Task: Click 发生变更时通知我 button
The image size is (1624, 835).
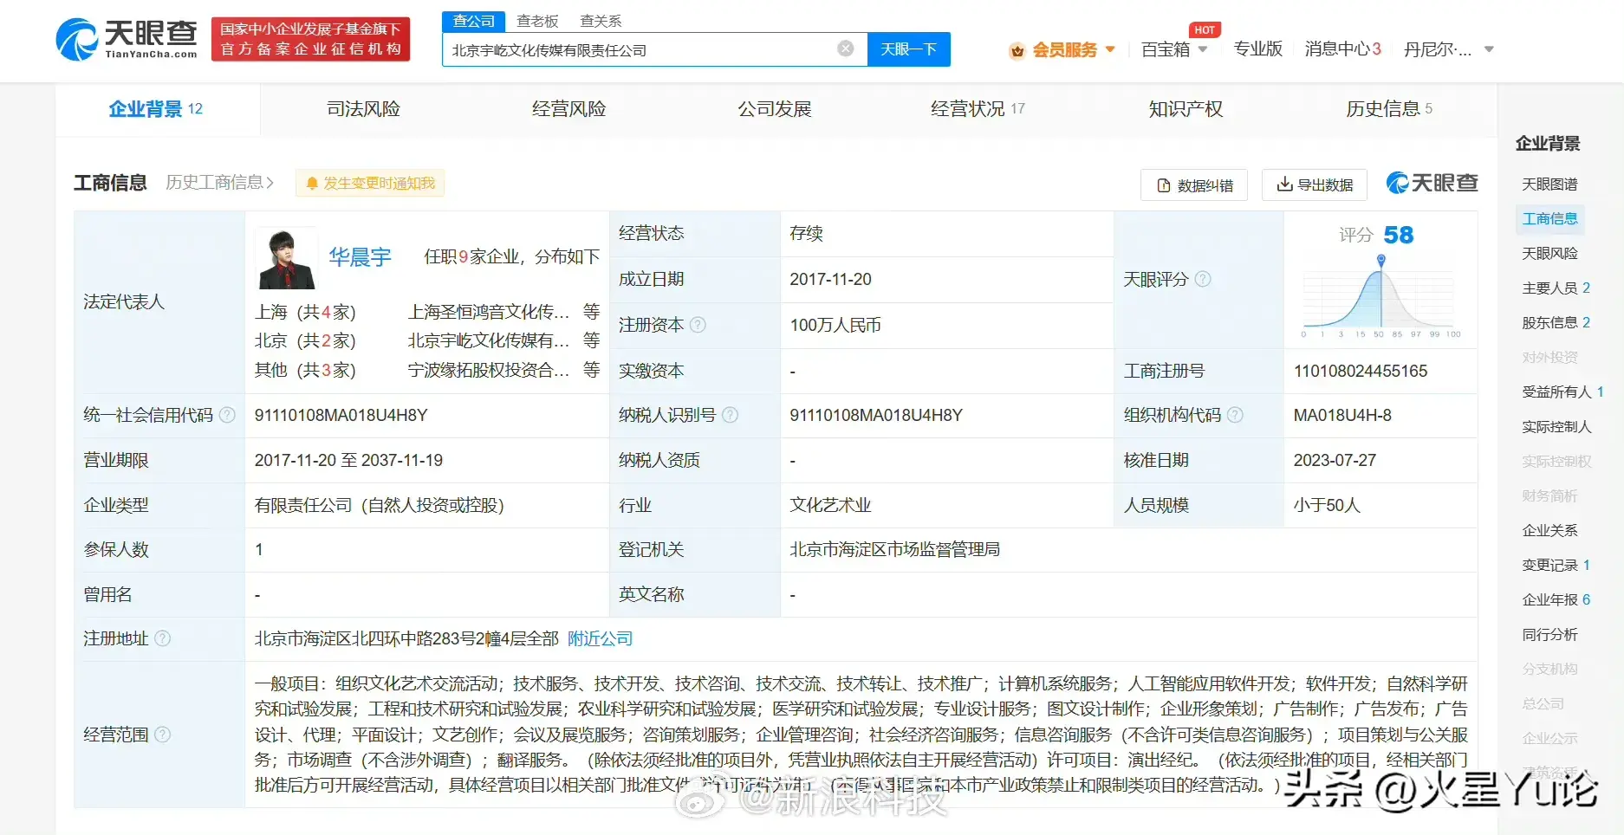Action: click(370, 184)
